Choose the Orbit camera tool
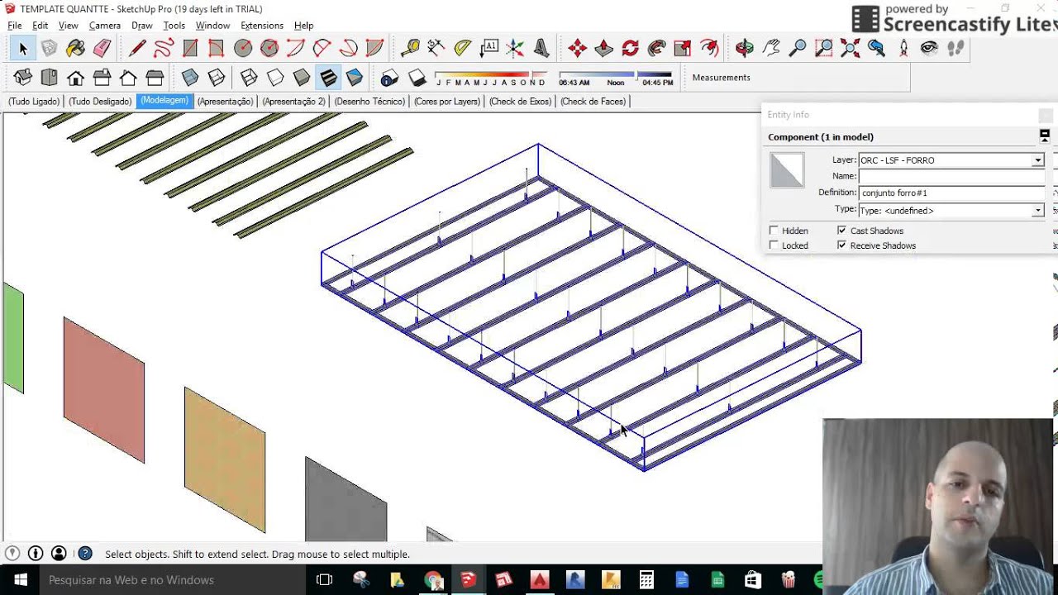Viewport: 1058px width, 595px height. [745, 49]
